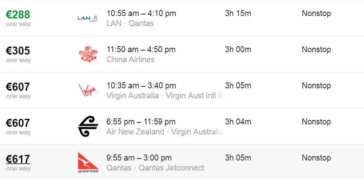
Task: Click the LAN airline logo
Action: pos(88,18)
